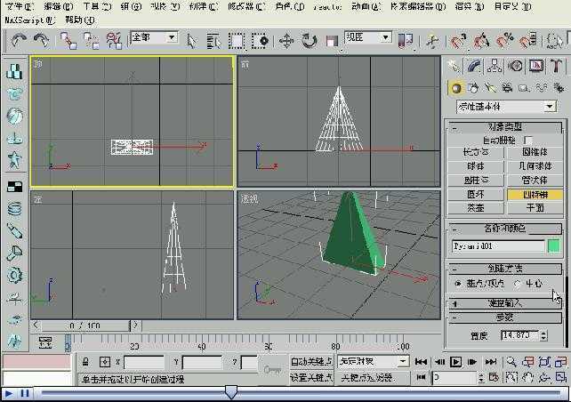Switch to the Hierarchy command panel tab

pos(495,66)
